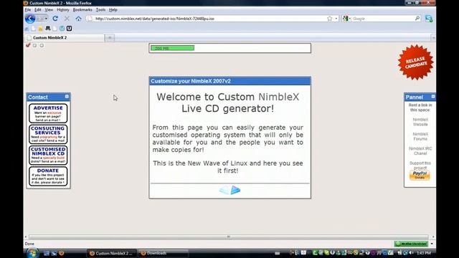
Task: Open the list-all-tabs dropdown arrow
Action: click(x=433, y=37)
